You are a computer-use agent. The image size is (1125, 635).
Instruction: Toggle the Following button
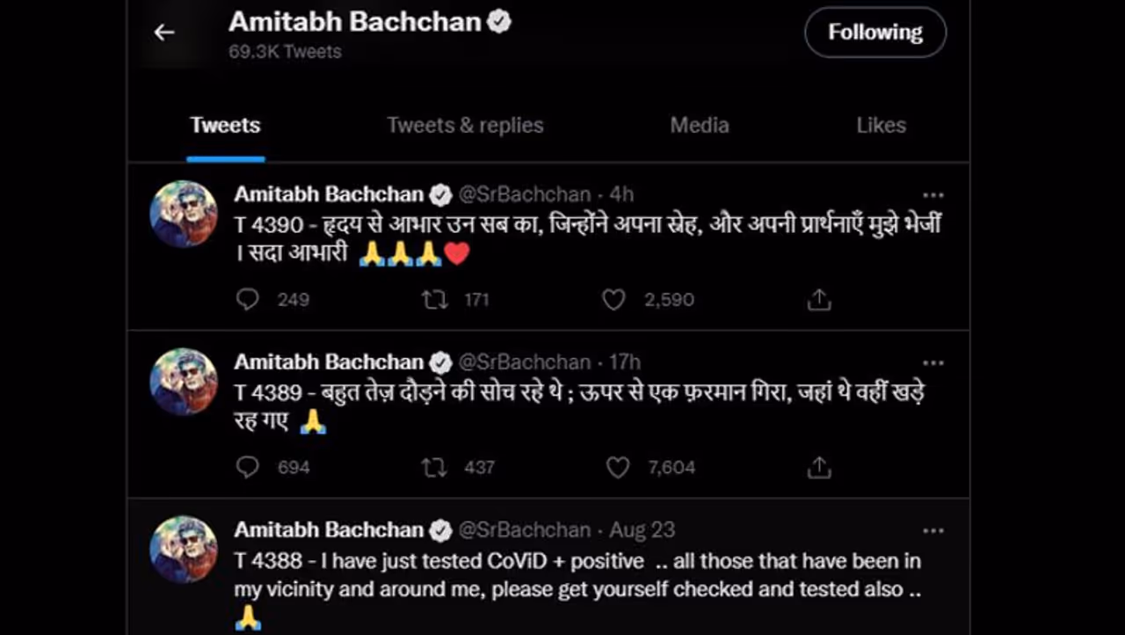click(875, 33)
